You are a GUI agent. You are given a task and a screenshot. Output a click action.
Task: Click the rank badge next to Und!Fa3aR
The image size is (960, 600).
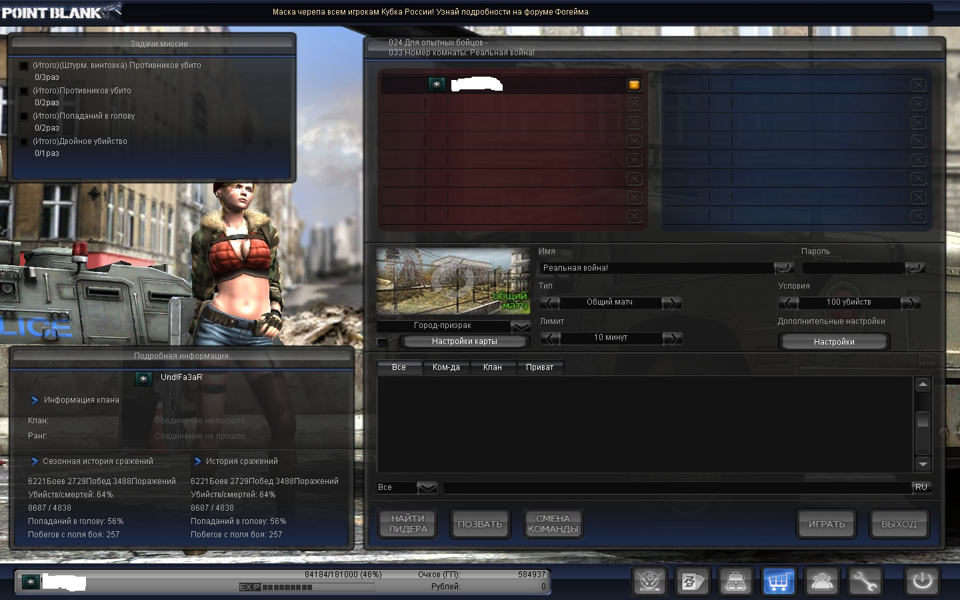[143, 379]
